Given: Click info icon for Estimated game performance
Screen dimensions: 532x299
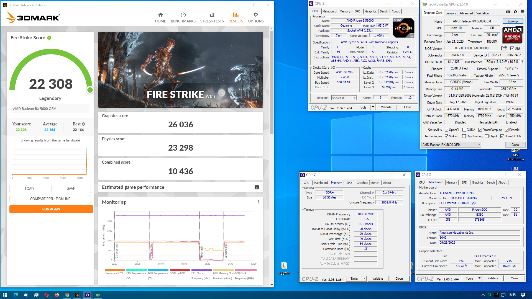Looking at the screenshot, I should 257,187.
